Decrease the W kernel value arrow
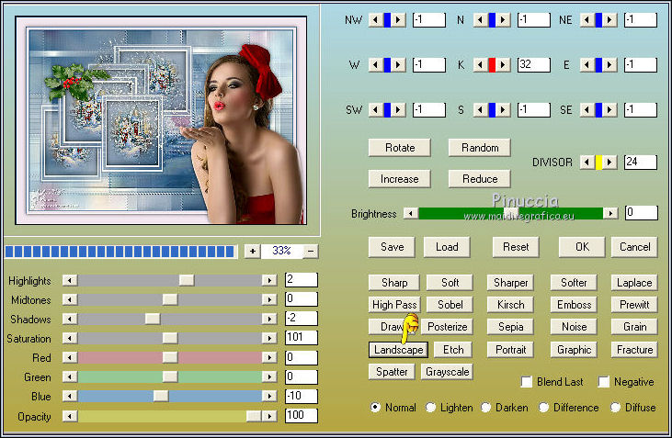Viewport: 672px width, 438px height. coord(376,65)
